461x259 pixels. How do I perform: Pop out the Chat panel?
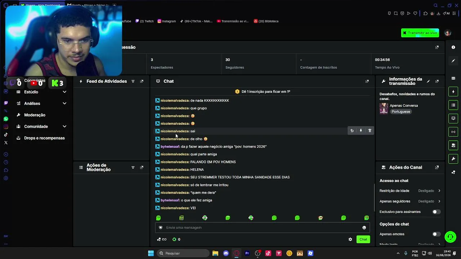pos(367,81)
